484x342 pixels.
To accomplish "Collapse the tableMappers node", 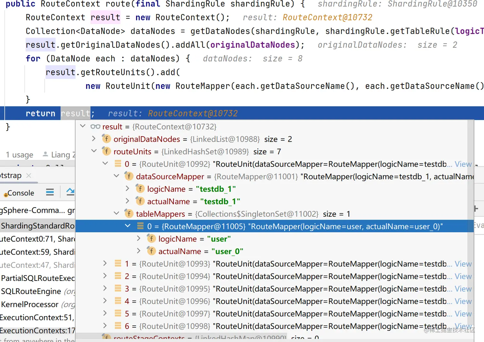I will point(117,213).
